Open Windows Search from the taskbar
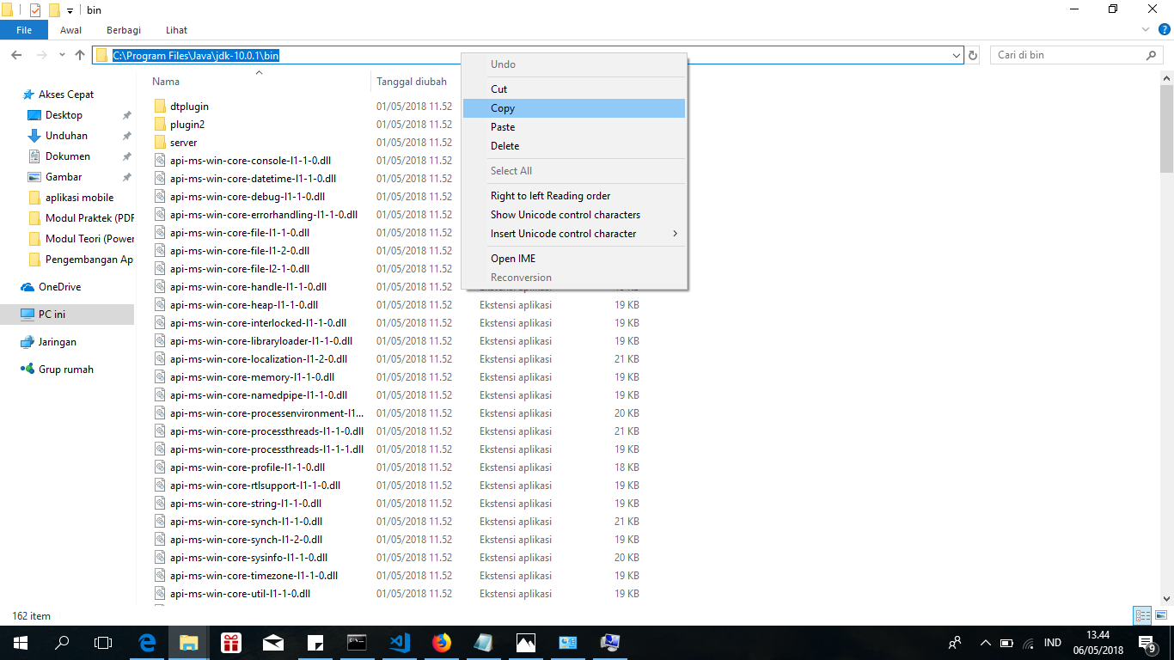Screen dimensions: 1174x660 point(61,642)
